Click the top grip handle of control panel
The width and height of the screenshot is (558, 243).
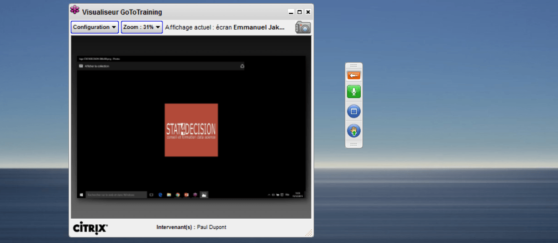[x=354, y=66]
